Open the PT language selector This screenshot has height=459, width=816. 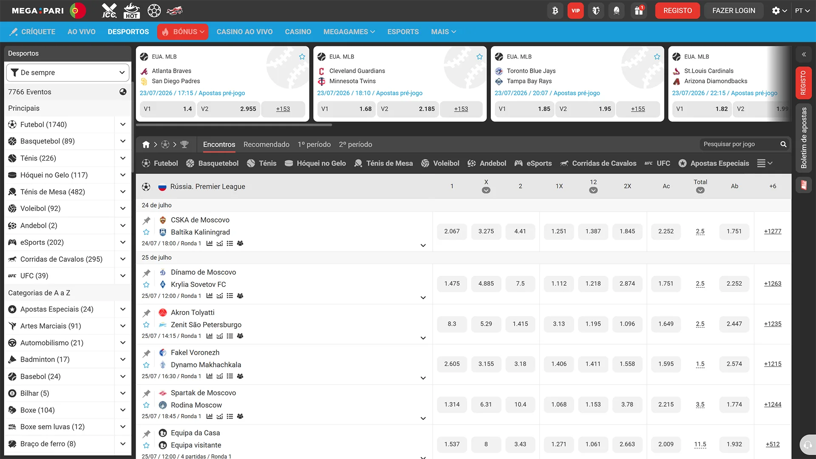point(802,11)
